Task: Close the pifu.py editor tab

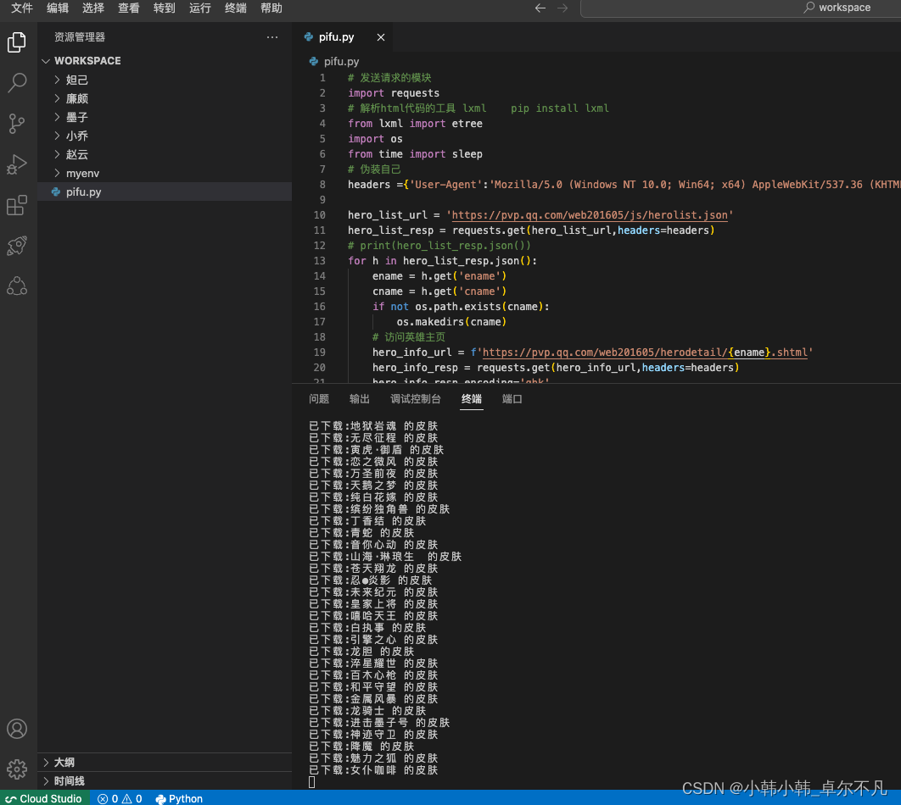Action: click(380, 37)
